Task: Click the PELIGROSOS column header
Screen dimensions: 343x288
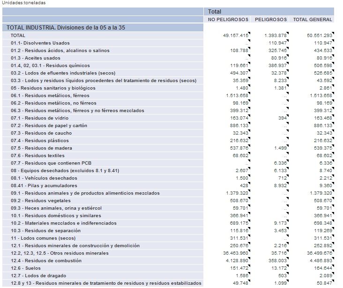Action: click(x=270, y=20)
